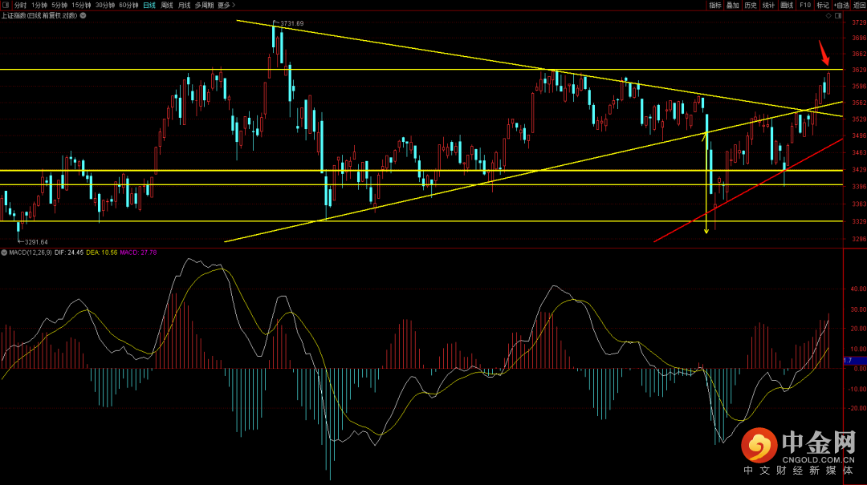Click the red arrow annotation on chart
This screenshot has width=867, height=485.
824,53
